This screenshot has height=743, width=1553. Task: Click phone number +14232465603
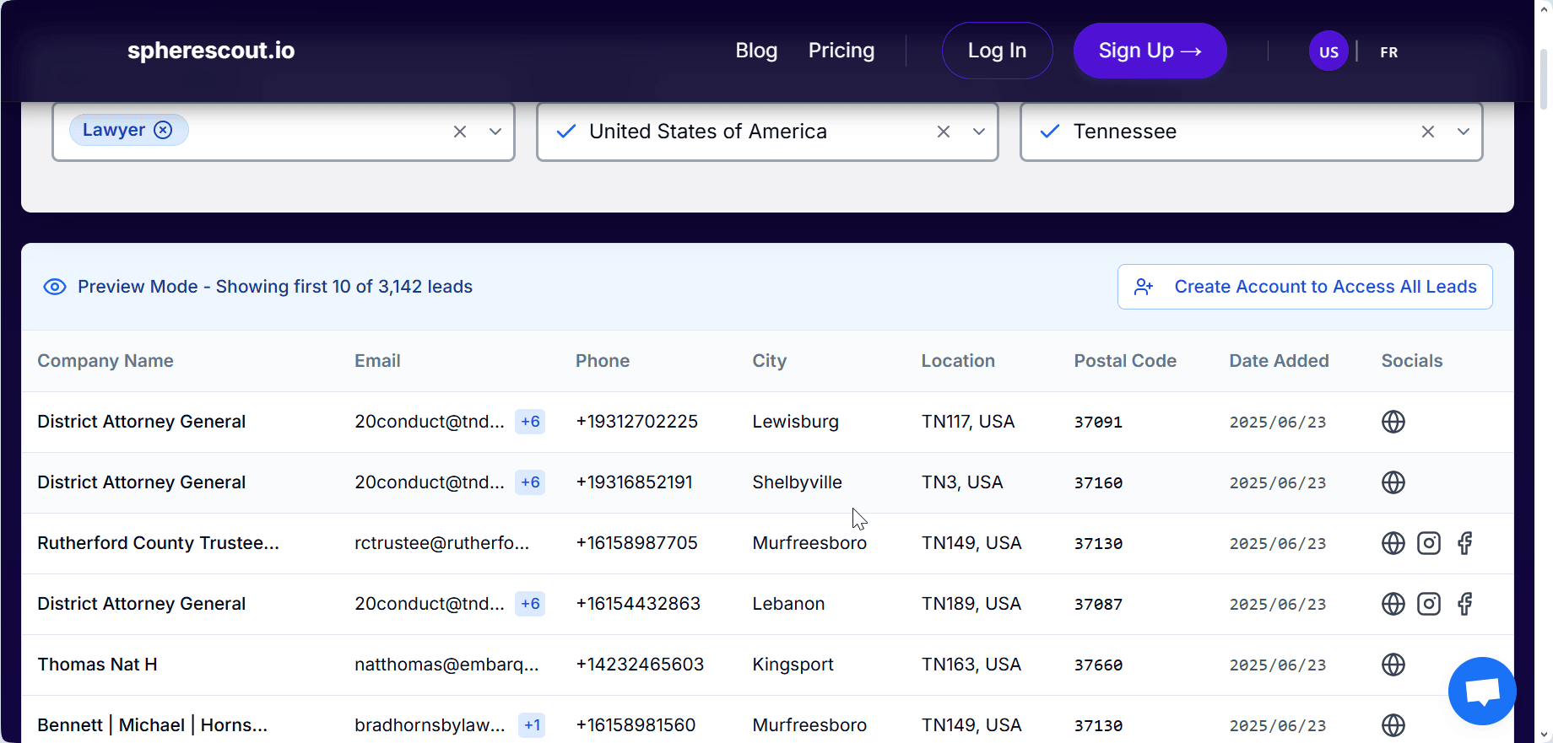(x=640, y=665)
